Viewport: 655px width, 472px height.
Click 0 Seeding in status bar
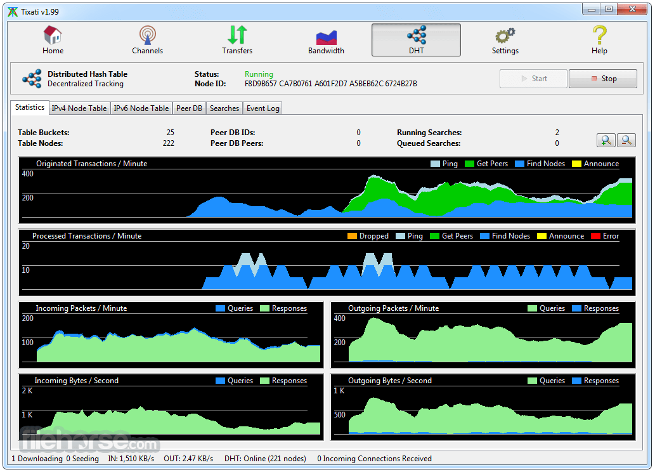click(82, 459)
